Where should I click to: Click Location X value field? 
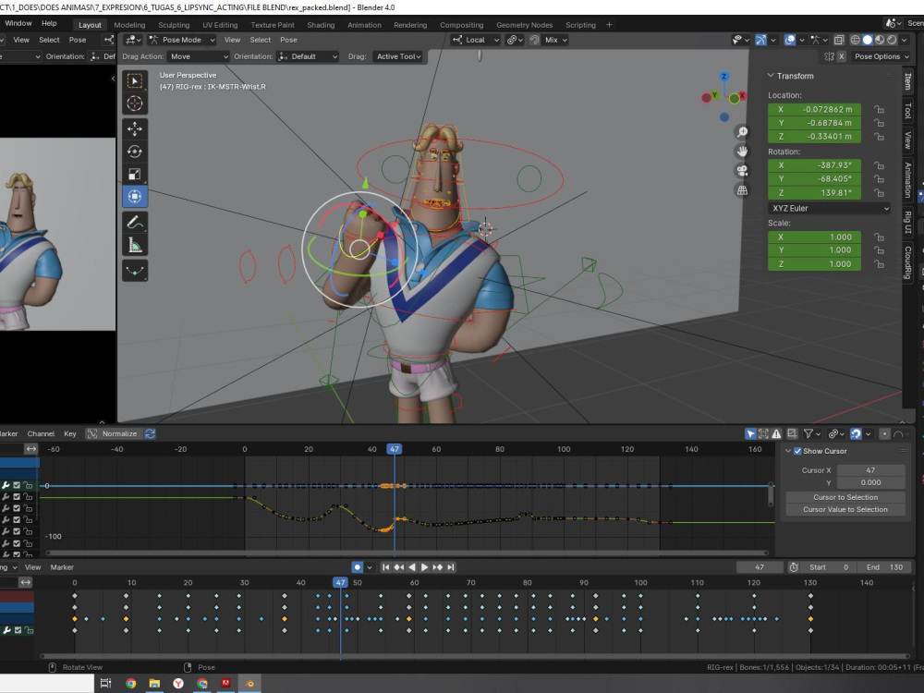(814, 110)
